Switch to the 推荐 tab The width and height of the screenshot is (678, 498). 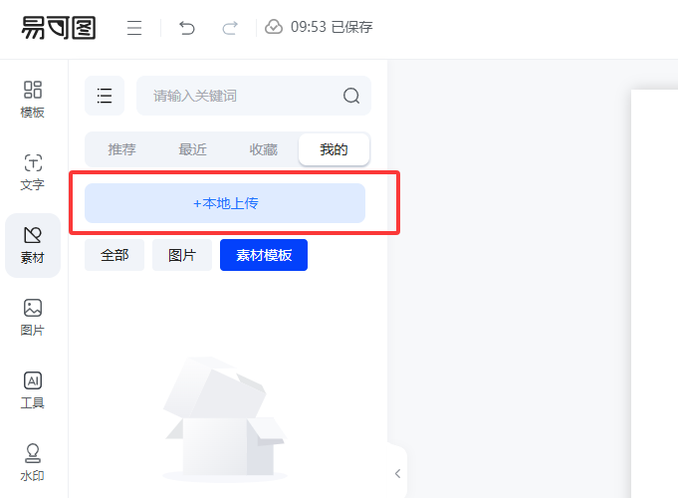121,149
